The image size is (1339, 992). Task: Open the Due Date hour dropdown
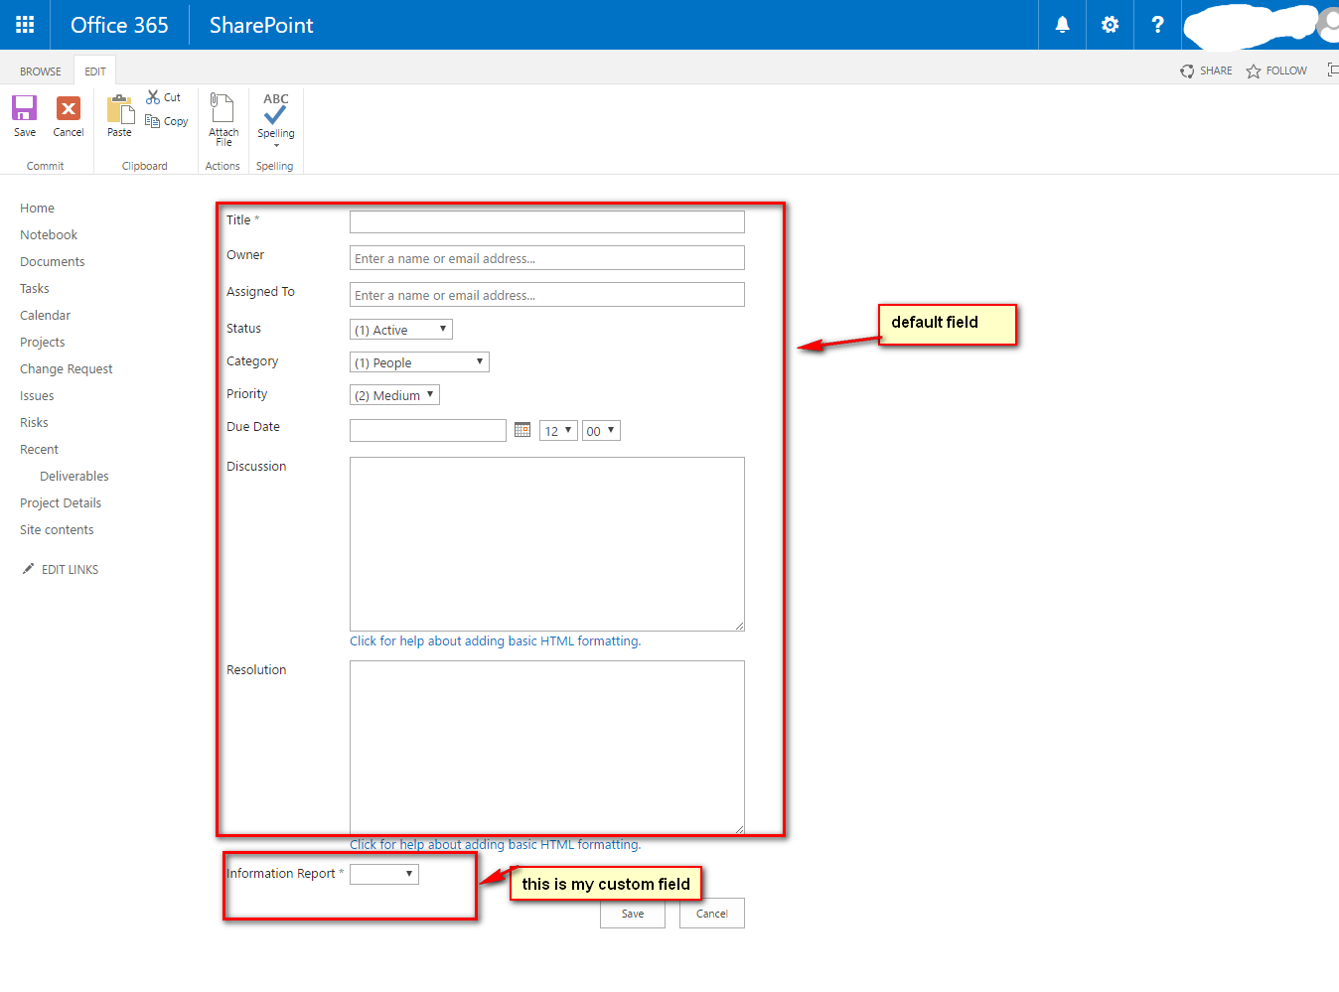pyautogui.click(x=558, y=431)
